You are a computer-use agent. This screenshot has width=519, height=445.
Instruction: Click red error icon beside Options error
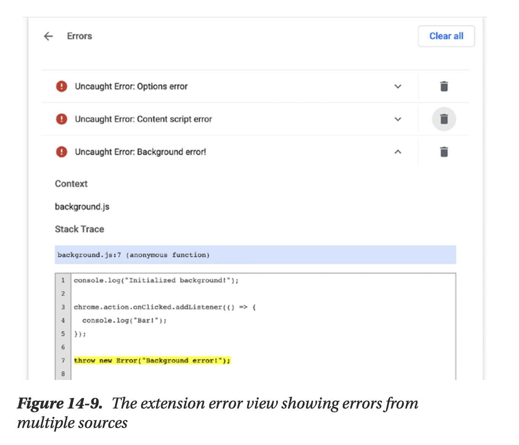click(x=62, y=86)
